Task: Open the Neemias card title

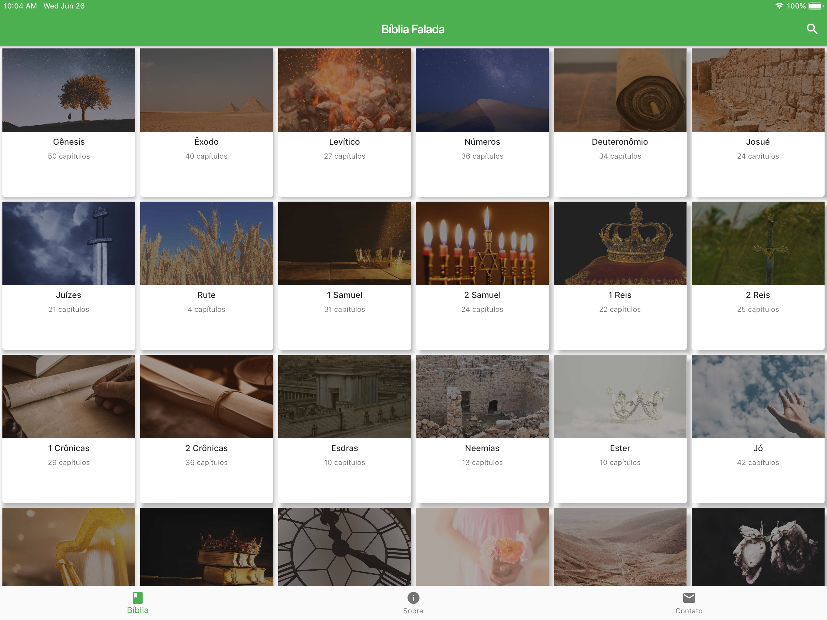Action: coord(482,448)
